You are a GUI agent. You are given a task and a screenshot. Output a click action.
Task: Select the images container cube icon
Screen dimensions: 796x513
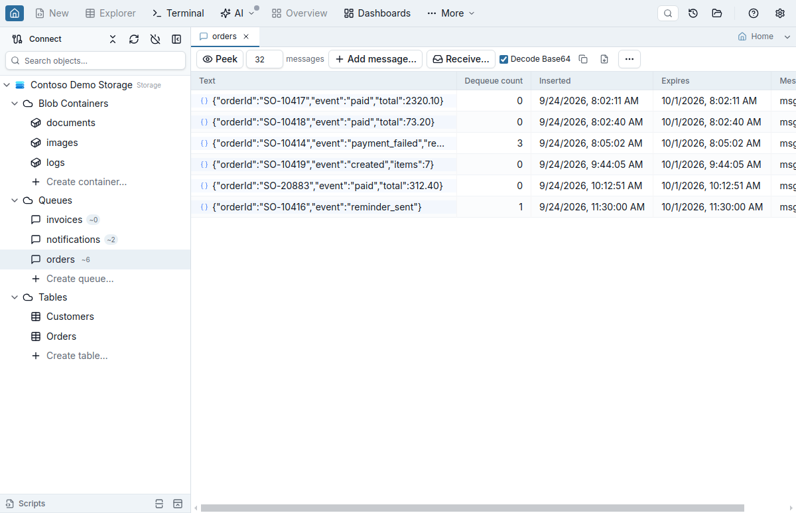coord(36,143)
